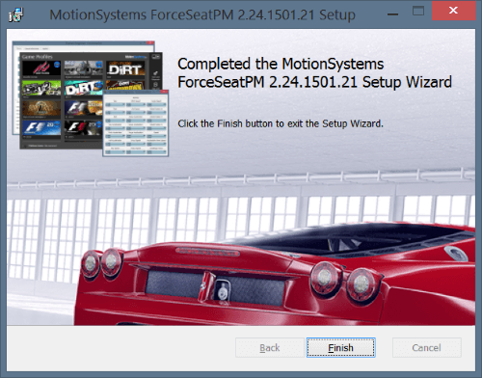Click the installer icon in title bar
The height and width of the screenshot is (378, 482).
tap(16, 14)
